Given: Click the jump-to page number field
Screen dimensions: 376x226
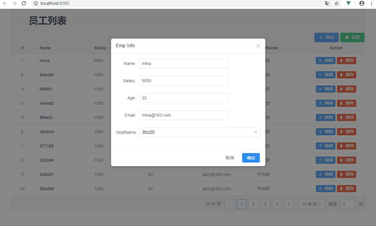Looking at the screenshot, I should [348, 204].
